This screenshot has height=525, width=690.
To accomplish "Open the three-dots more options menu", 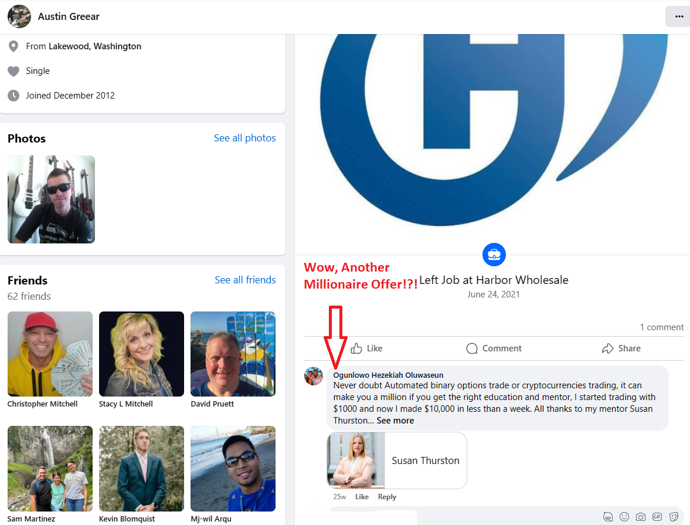I will tap(678, 16).
